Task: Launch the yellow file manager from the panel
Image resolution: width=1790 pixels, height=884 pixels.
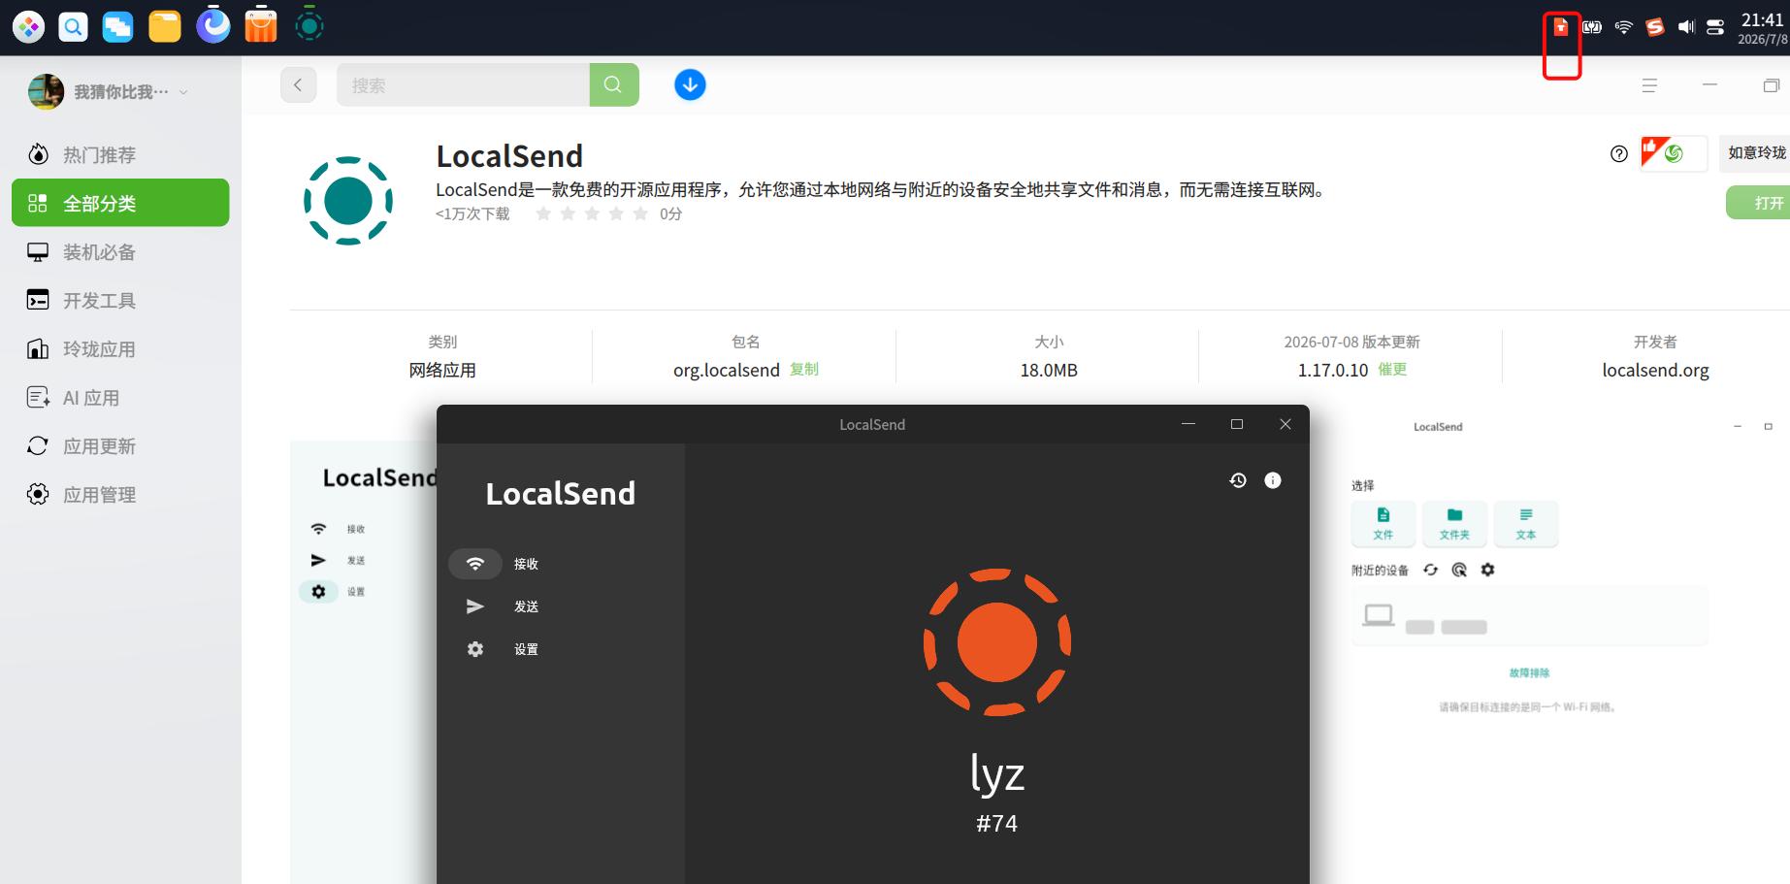Action: (165, 27)
